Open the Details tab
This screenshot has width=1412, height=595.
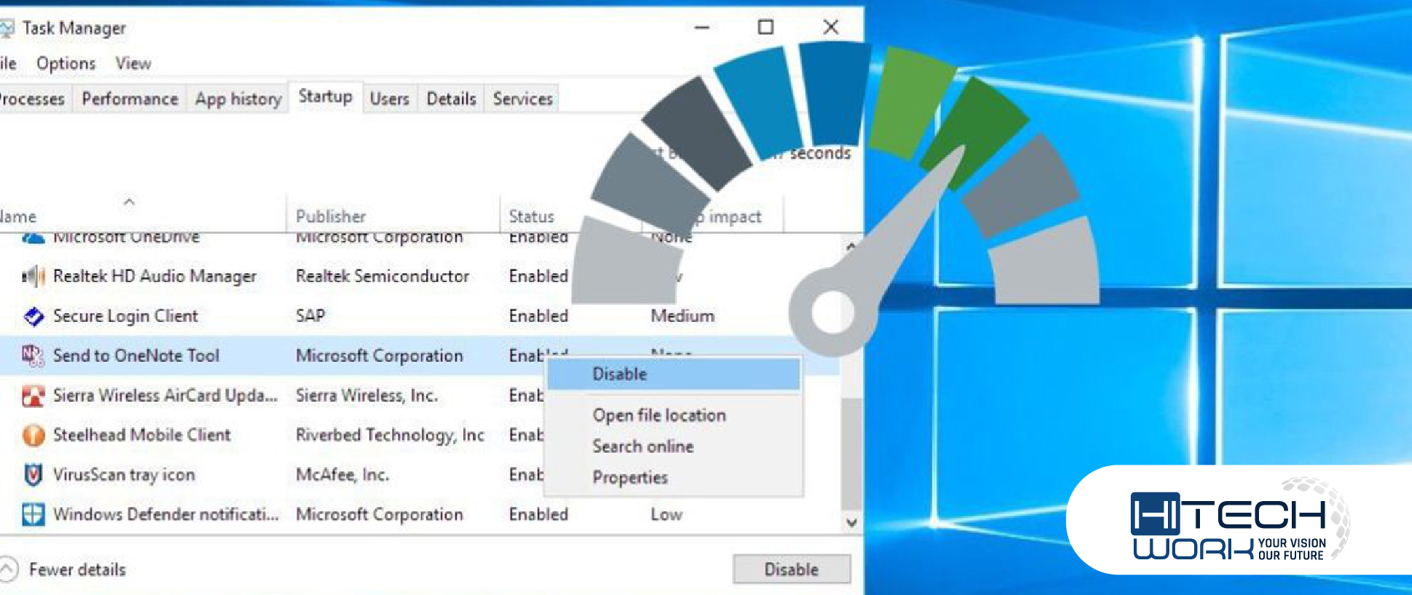[451, 99]
